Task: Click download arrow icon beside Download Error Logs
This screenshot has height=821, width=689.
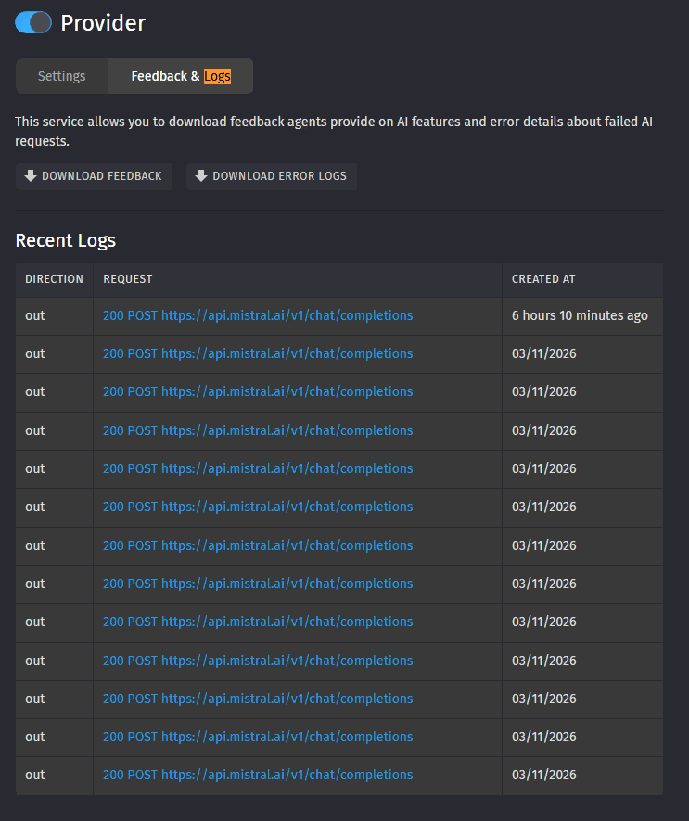Action: [201, 176]
